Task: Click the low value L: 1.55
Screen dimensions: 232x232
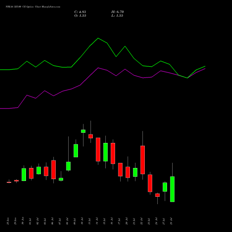Action: click(117, 16)
